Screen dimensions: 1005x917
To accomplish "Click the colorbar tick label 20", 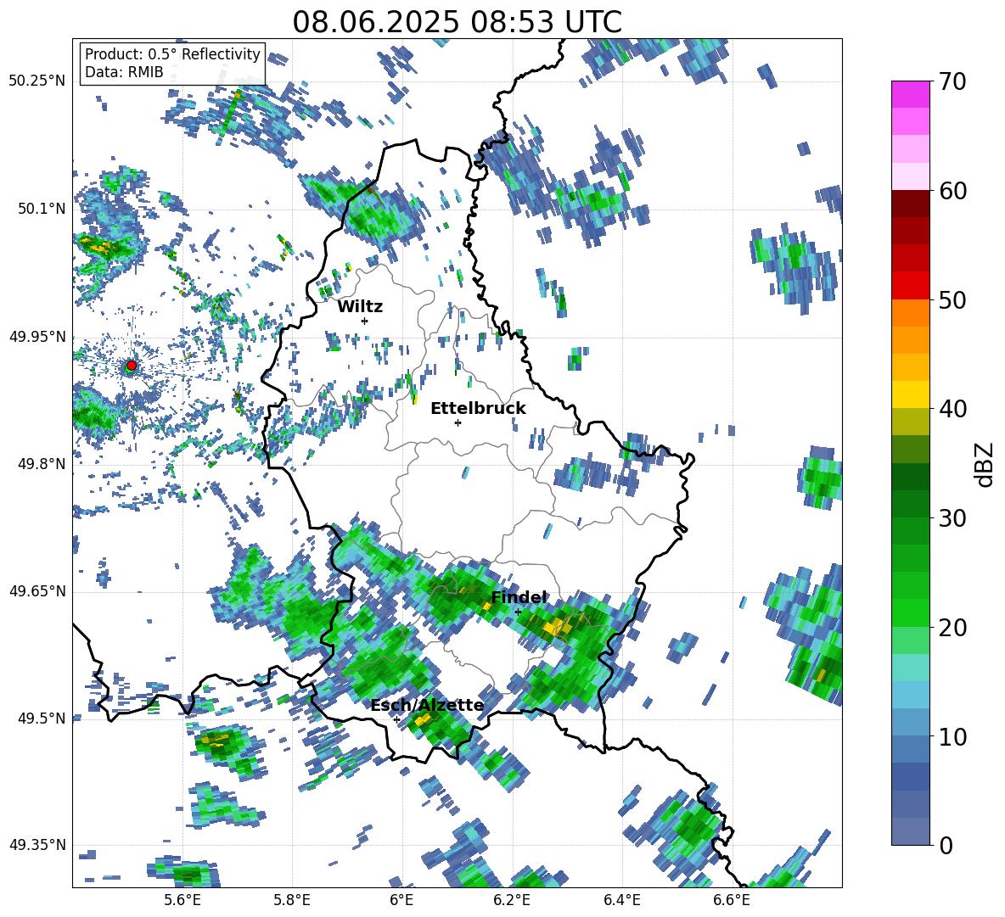I will click(x=952, y=627).
